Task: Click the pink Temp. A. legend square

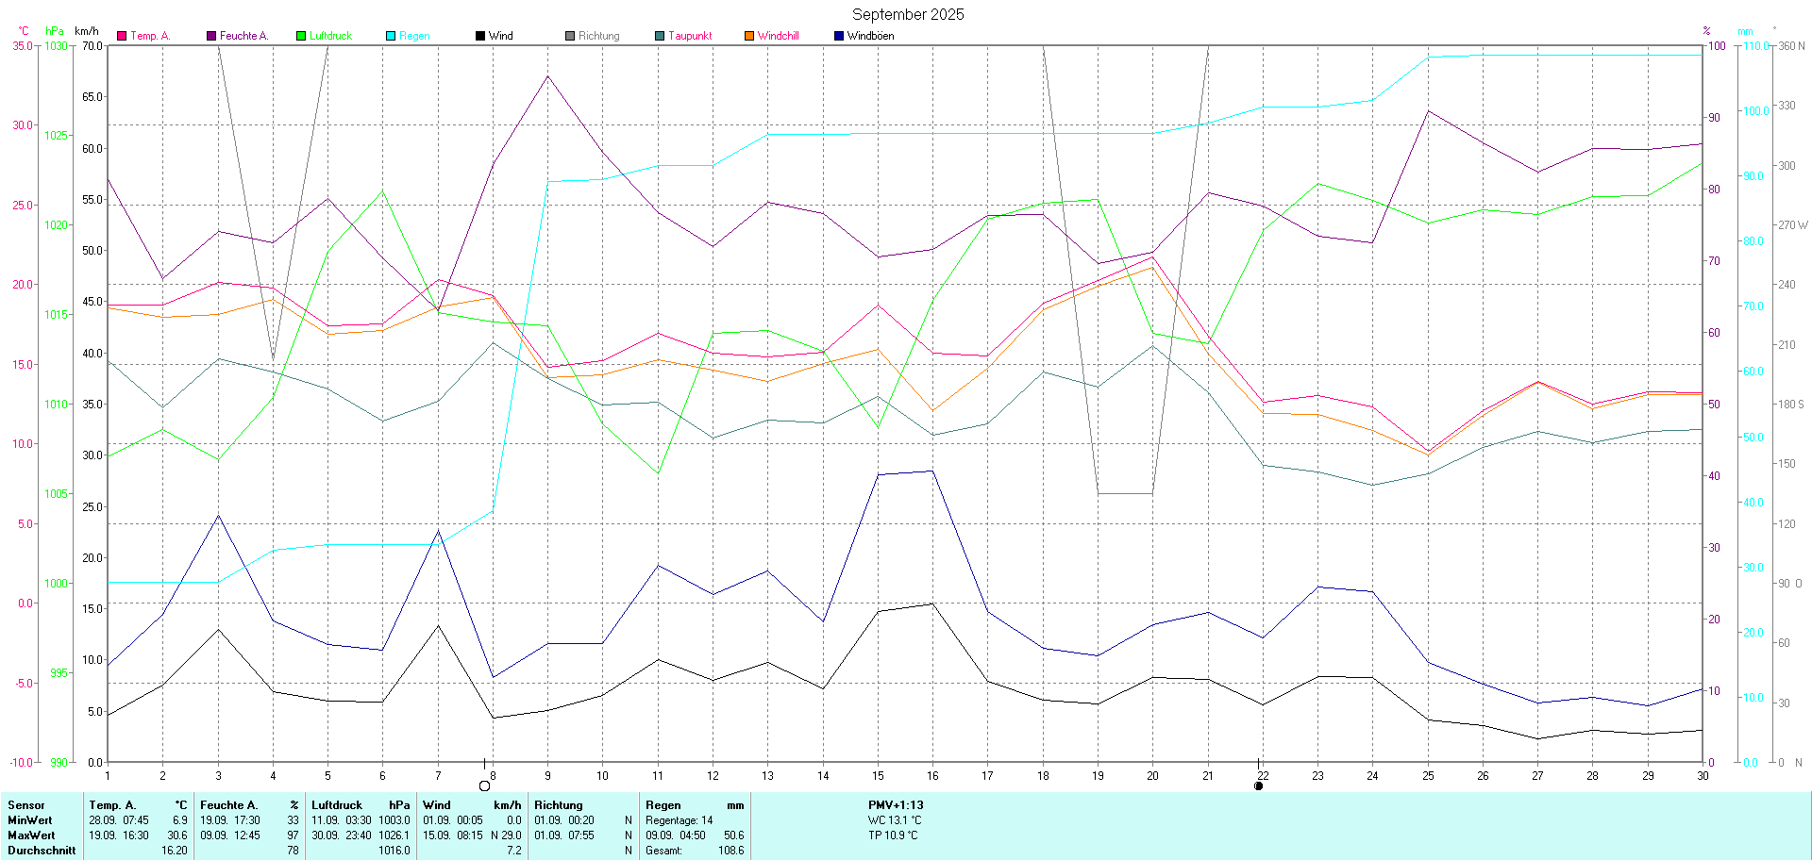Action: [122, 36]
